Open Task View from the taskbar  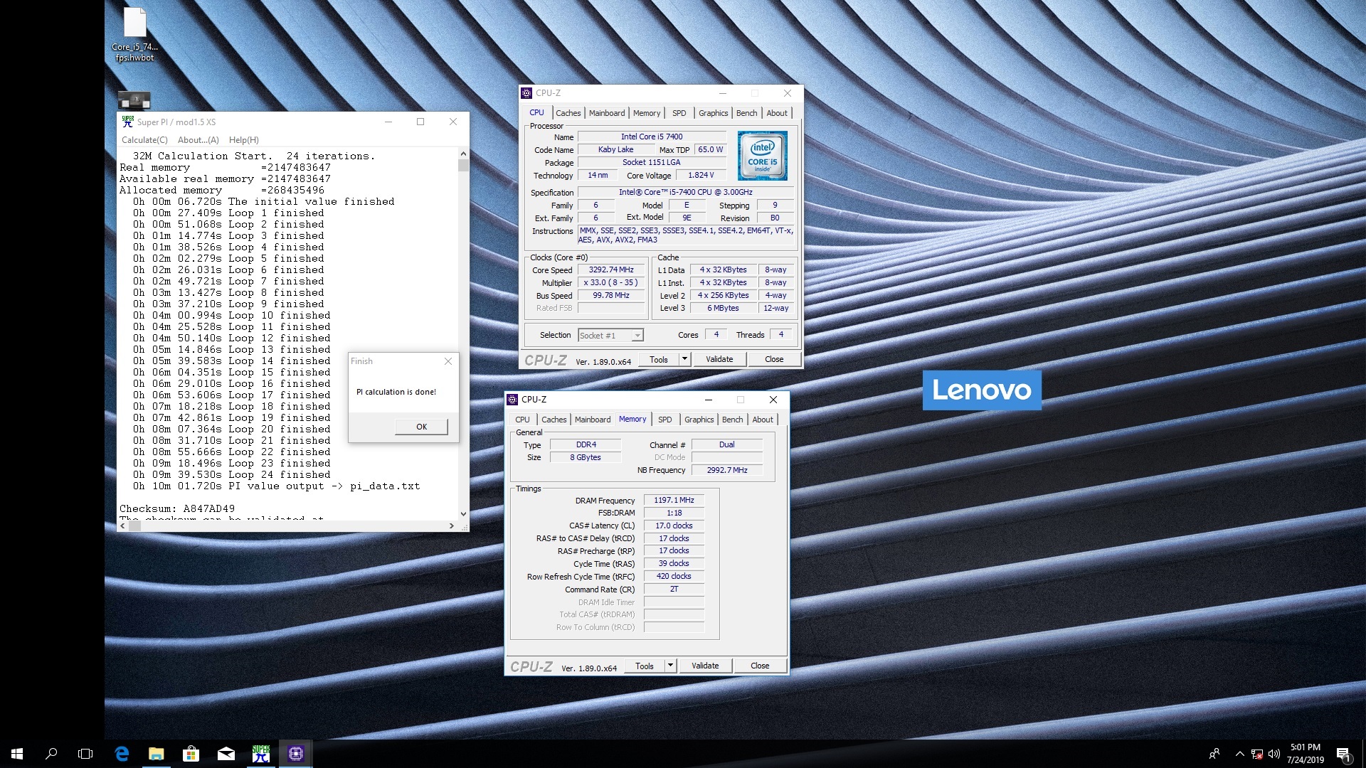(85, 754)
